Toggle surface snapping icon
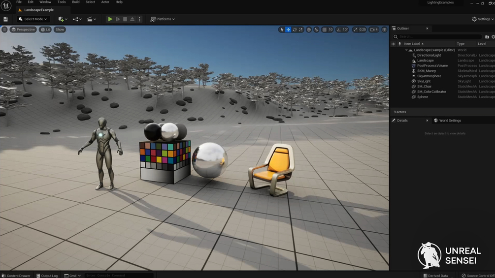The height and width of the screenshot is (278, 495). point(316,30)
